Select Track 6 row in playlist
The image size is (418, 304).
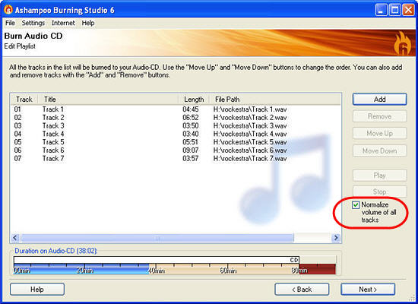pyautogui.click(x=176, y=150)
